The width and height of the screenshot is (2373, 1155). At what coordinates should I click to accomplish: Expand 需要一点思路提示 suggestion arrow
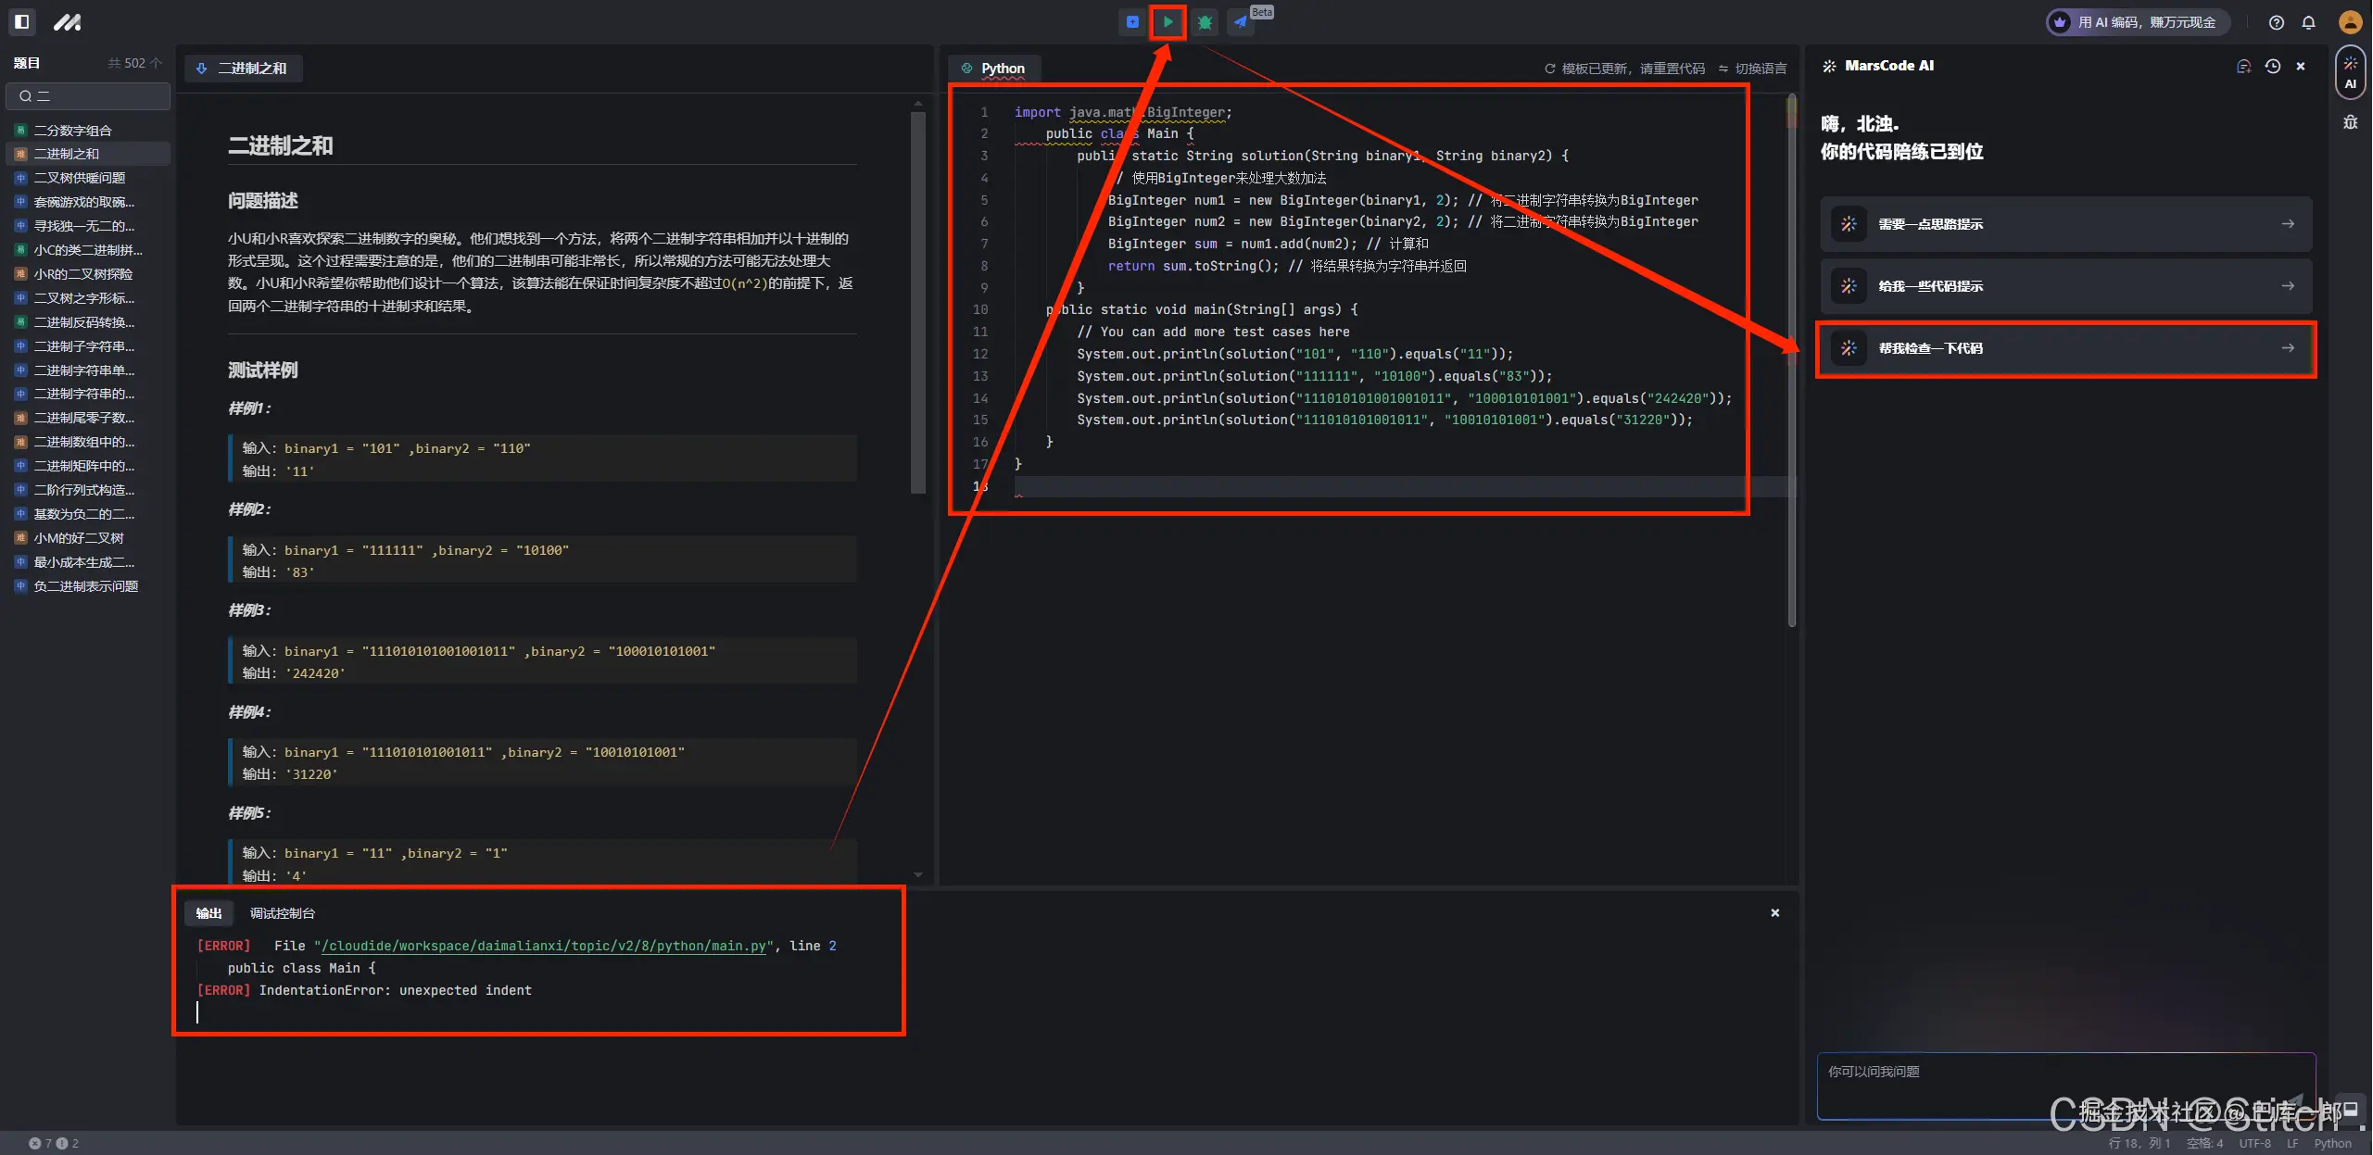2287,224
